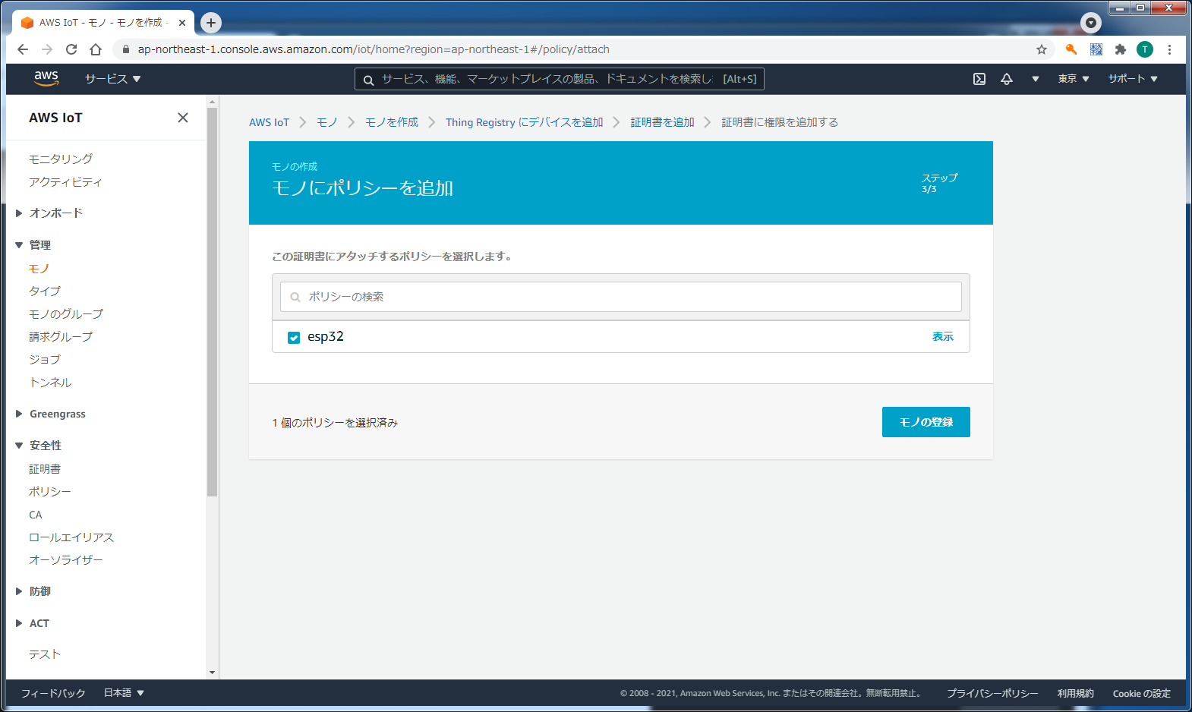1192x712 pixels.
Task: Open ロールエイリアス in the sidebar
Action: click(x=71, y=537)
